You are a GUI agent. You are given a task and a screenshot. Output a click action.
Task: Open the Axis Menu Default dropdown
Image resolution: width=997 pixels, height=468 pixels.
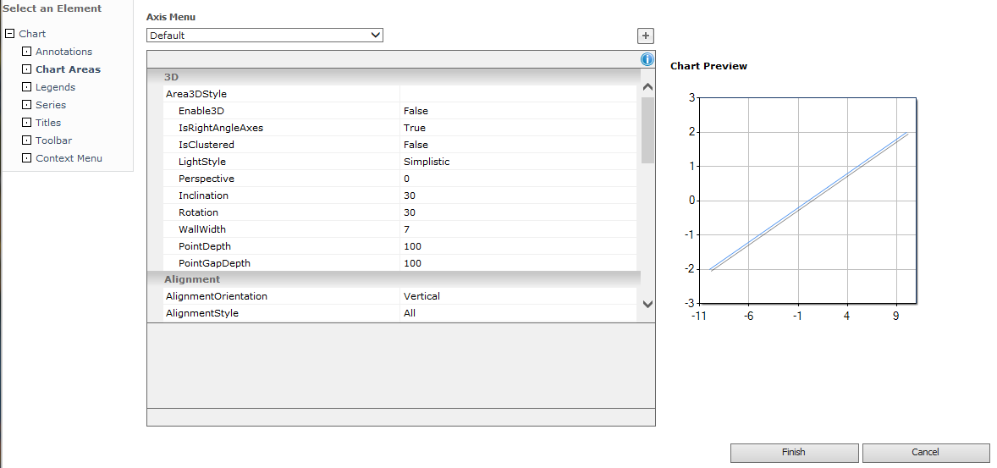(x=265, y=36)
